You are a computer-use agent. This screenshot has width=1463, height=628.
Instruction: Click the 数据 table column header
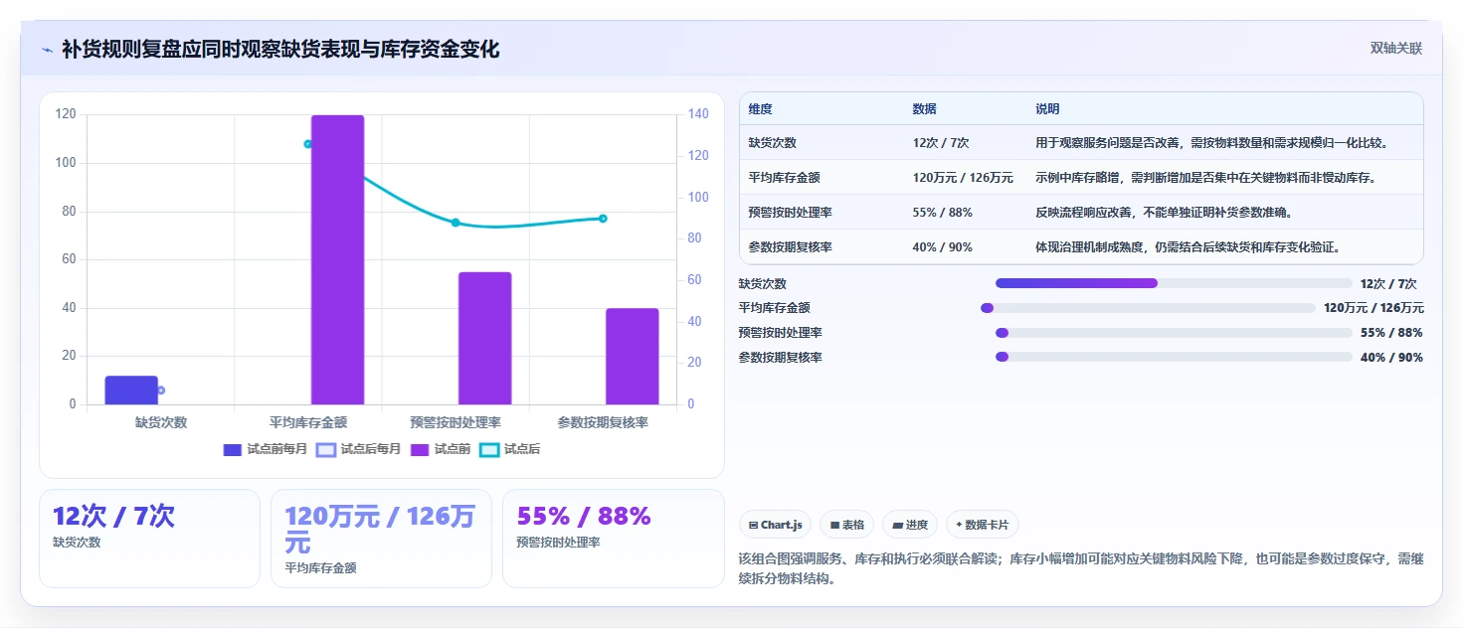point(924,109)
